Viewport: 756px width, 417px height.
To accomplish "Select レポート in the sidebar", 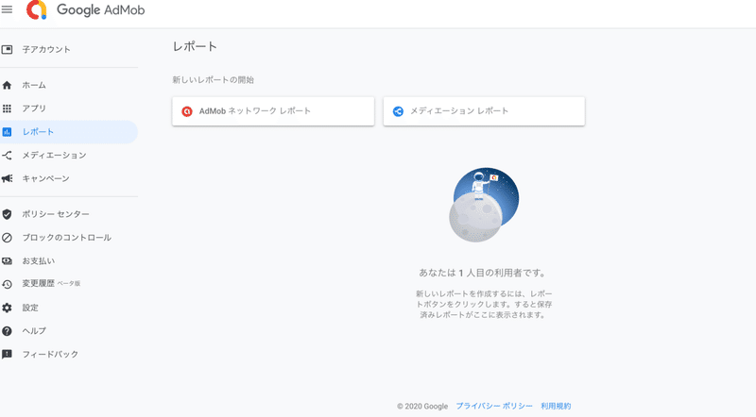I will pos(69,132).
